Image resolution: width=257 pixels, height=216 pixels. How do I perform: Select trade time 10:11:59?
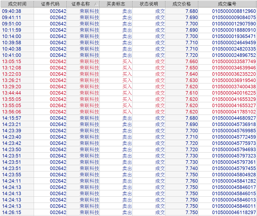tap(12, 30)
